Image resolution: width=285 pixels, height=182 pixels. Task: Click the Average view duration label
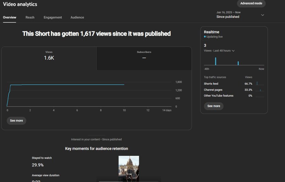pos(45,175)
